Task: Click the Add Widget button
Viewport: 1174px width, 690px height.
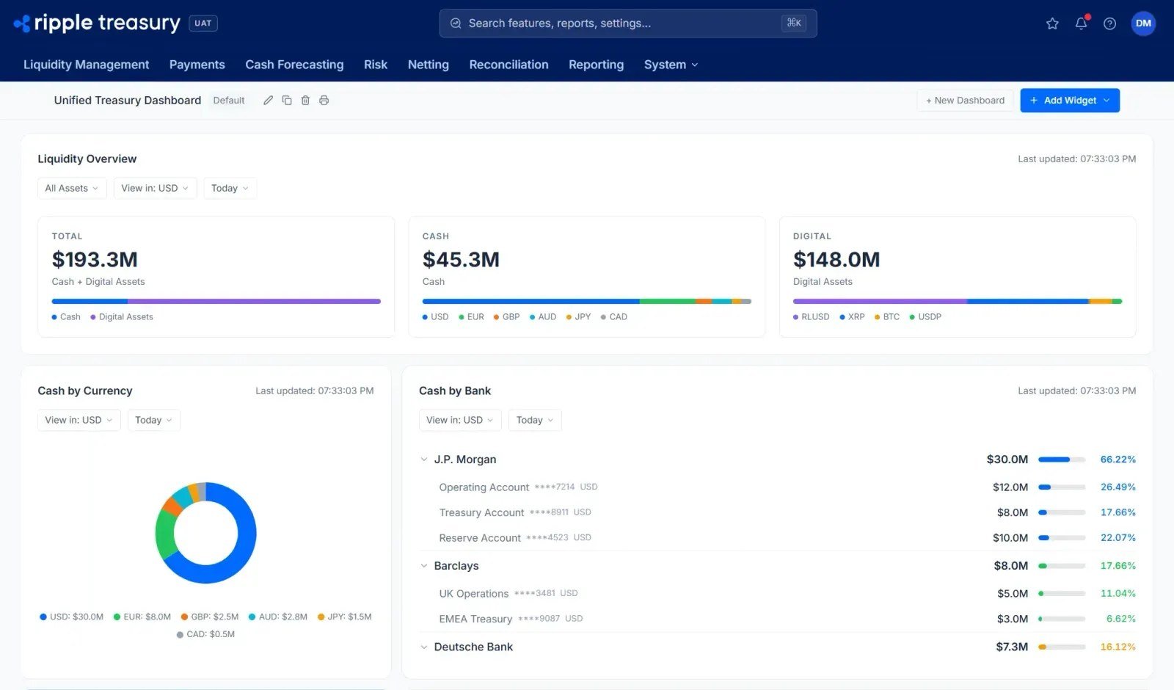Action: (x=1070, y=101)
